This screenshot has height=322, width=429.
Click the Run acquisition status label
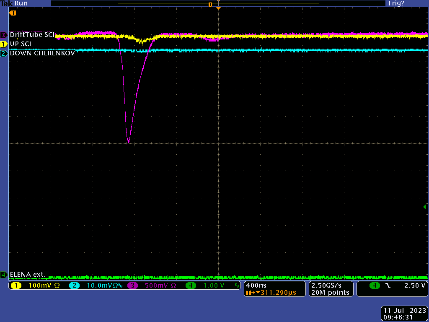pyautogui.click(x=21, y=3)
